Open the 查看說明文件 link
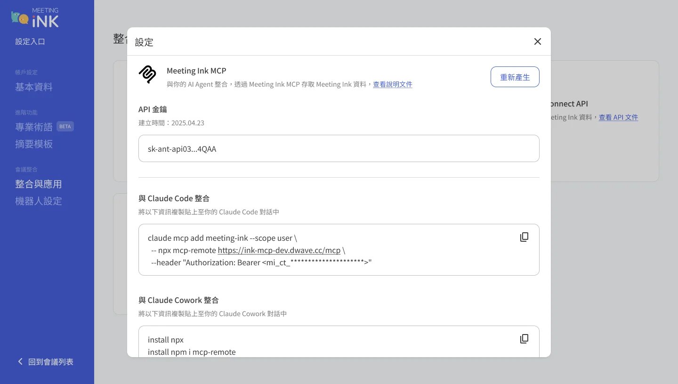The image size is (678, 384). 393,84
